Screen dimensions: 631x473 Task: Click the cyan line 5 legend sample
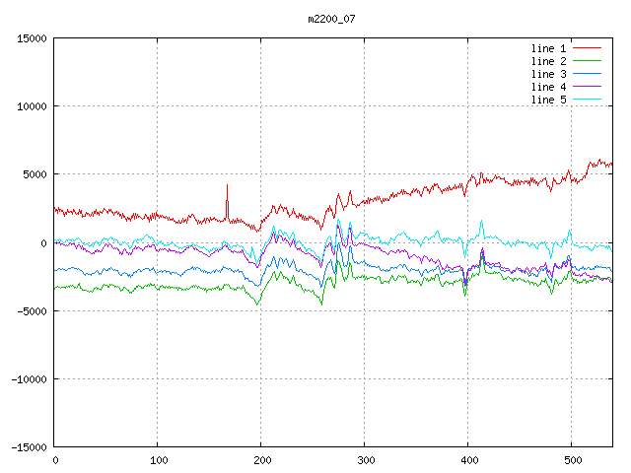(587, 100)
